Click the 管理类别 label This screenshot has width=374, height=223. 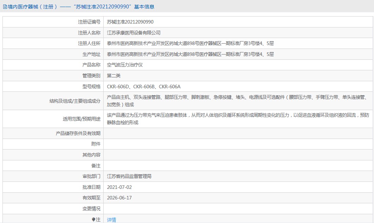(x=92, y=76)
